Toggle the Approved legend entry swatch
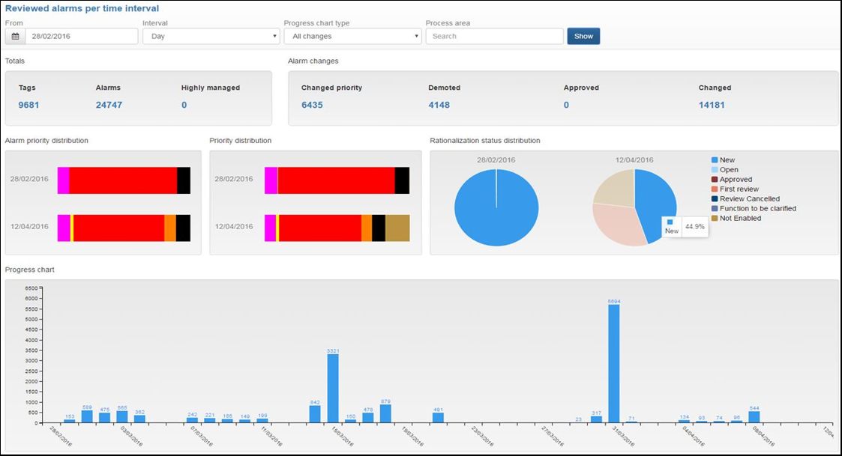 [x=715, y=179]
